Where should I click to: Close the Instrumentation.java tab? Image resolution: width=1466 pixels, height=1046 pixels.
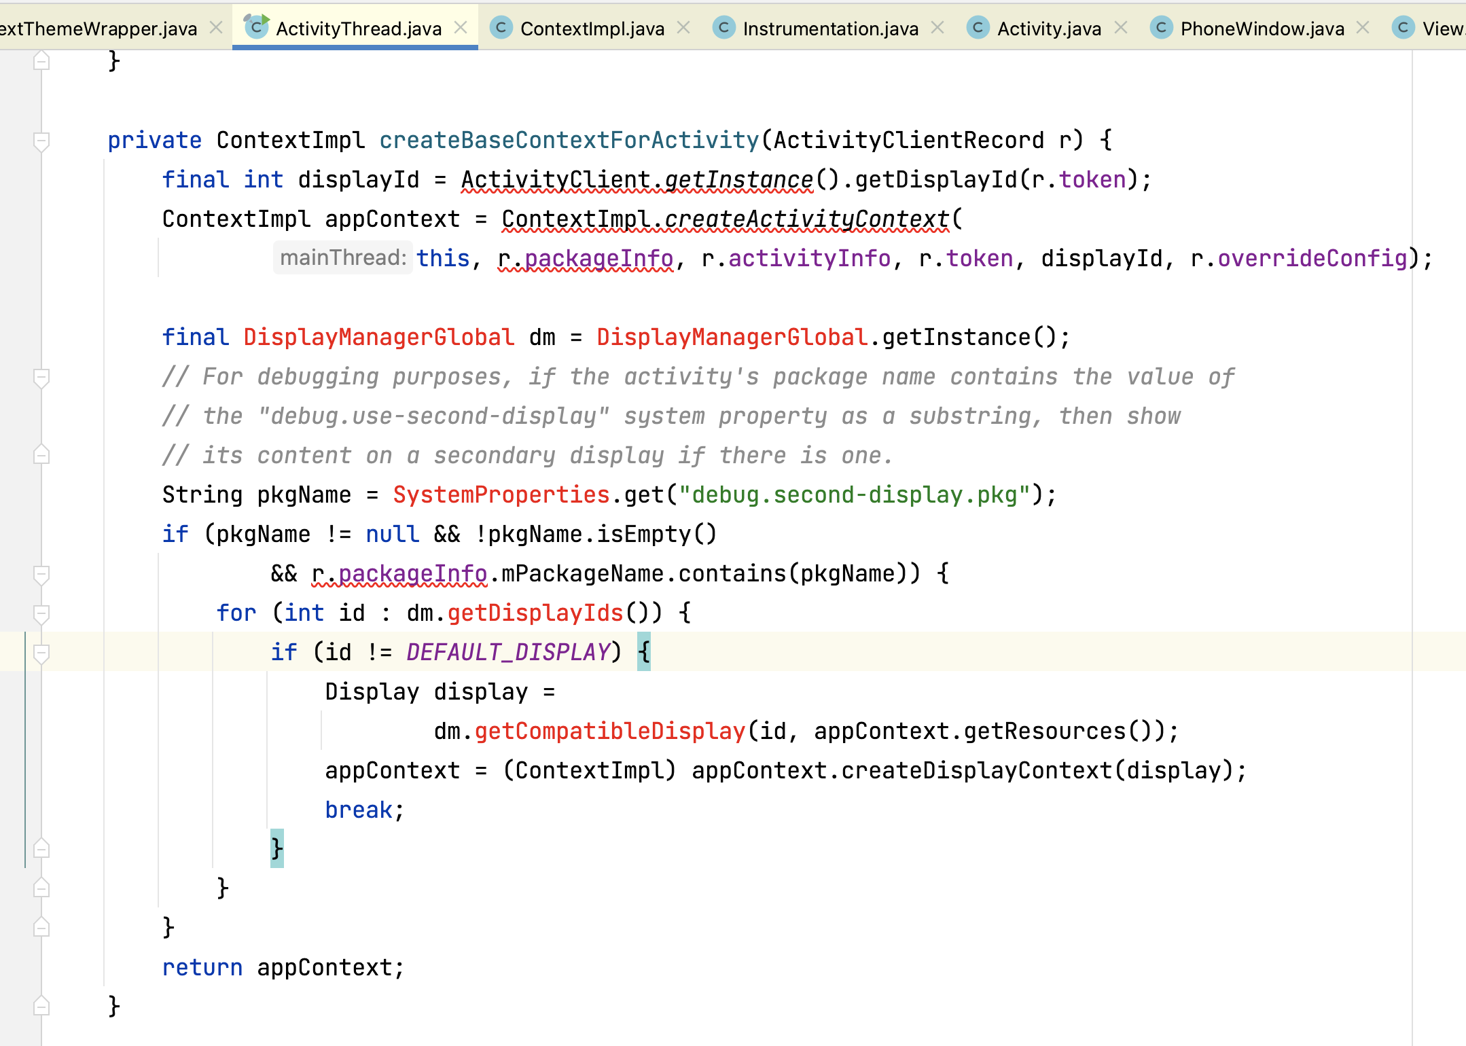click(x=937, y=28)
